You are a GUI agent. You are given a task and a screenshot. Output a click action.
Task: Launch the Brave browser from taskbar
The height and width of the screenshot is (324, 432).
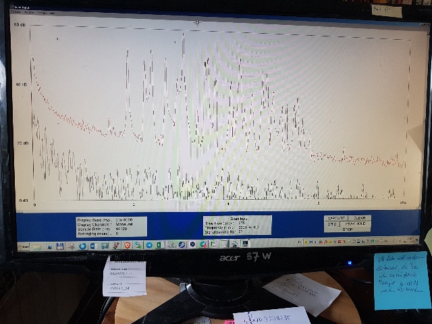coord(128,245)
